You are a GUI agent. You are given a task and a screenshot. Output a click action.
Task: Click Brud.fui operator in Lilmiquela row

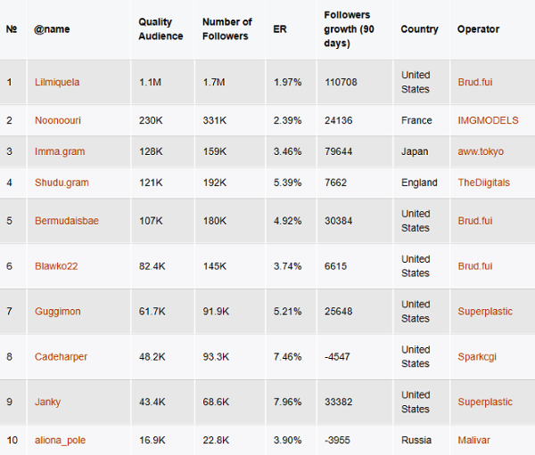tap(475, 82)
